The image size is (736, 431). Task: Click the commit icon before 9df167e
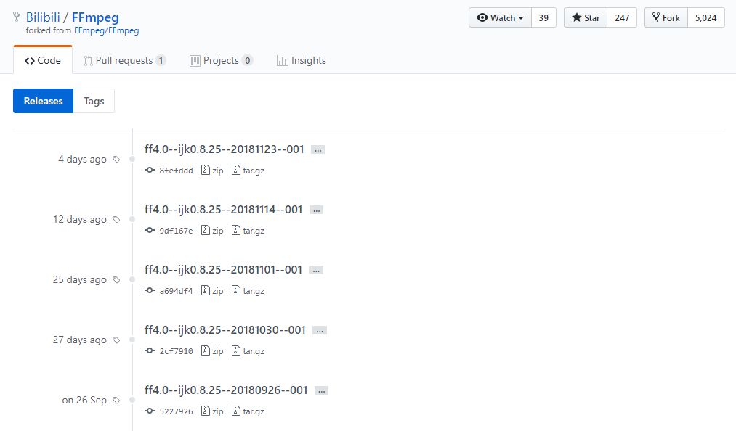click(x=150, y=230)
